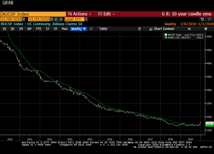Screen dimensions: 214x154
Task: Click the 2015 x-axis label
Action: click(x=110, y=139)
